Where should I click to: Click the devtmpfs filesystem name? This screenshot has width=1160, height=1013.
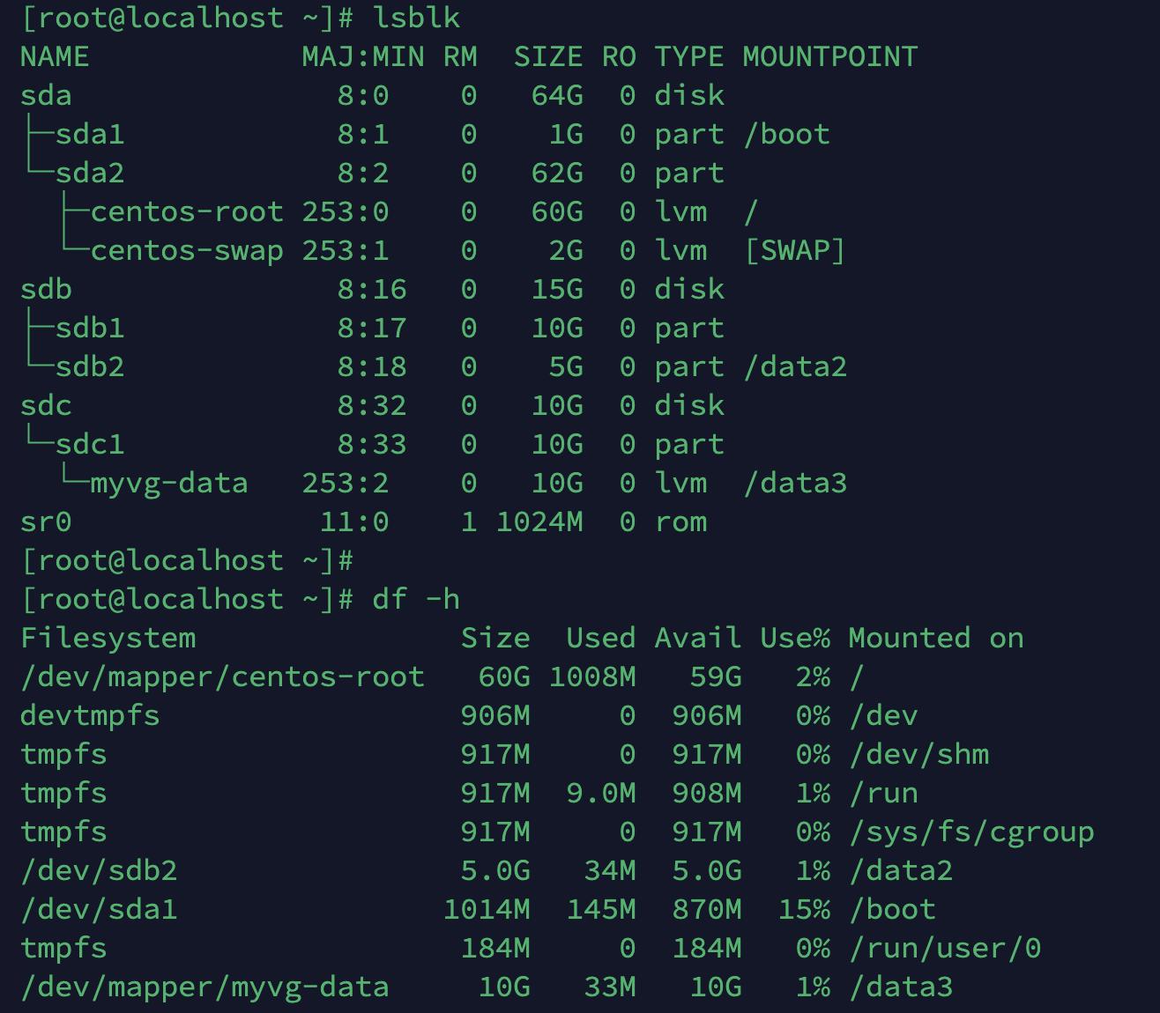[89, 716]
